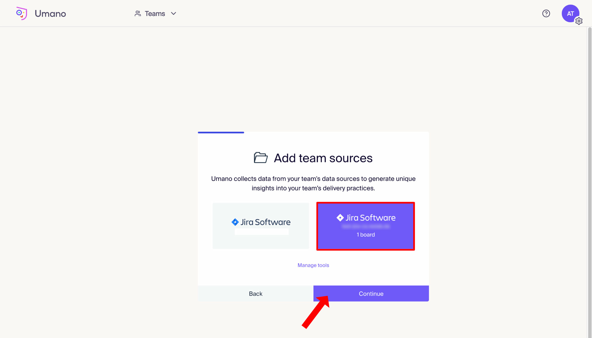592x338 pixels.
Task: Open the Manage tools link
Action: [313, 265]
